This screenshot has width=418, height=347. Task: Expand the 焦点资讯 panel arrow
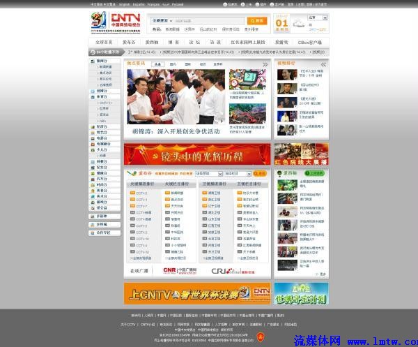pyautogui.click(x=265, y=64)
